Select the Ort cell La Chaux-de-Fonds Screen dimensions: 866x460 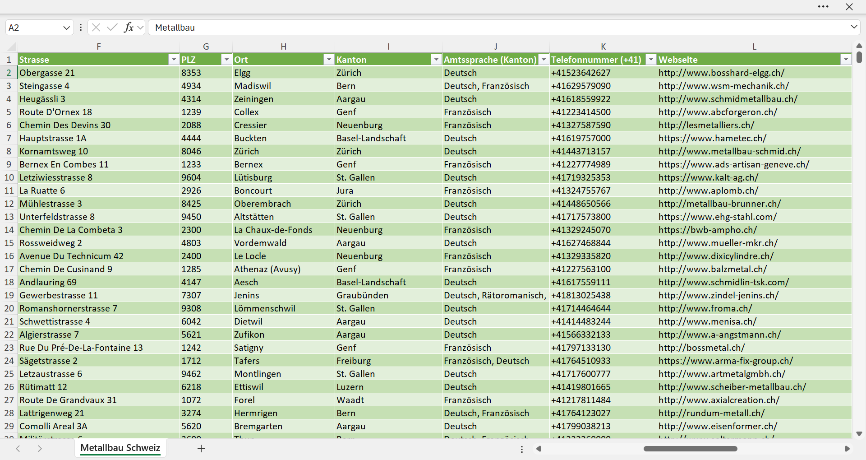click(x=284, y=230)
